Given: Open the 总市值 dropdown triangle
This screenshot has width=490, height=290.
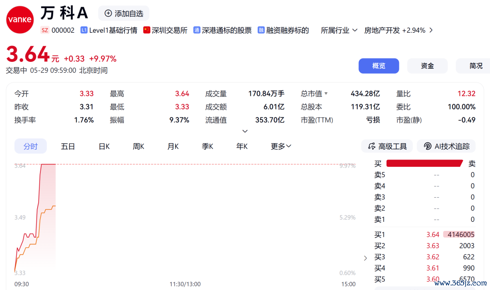Looking at the screenshot, I should click(x=326, y=93).
